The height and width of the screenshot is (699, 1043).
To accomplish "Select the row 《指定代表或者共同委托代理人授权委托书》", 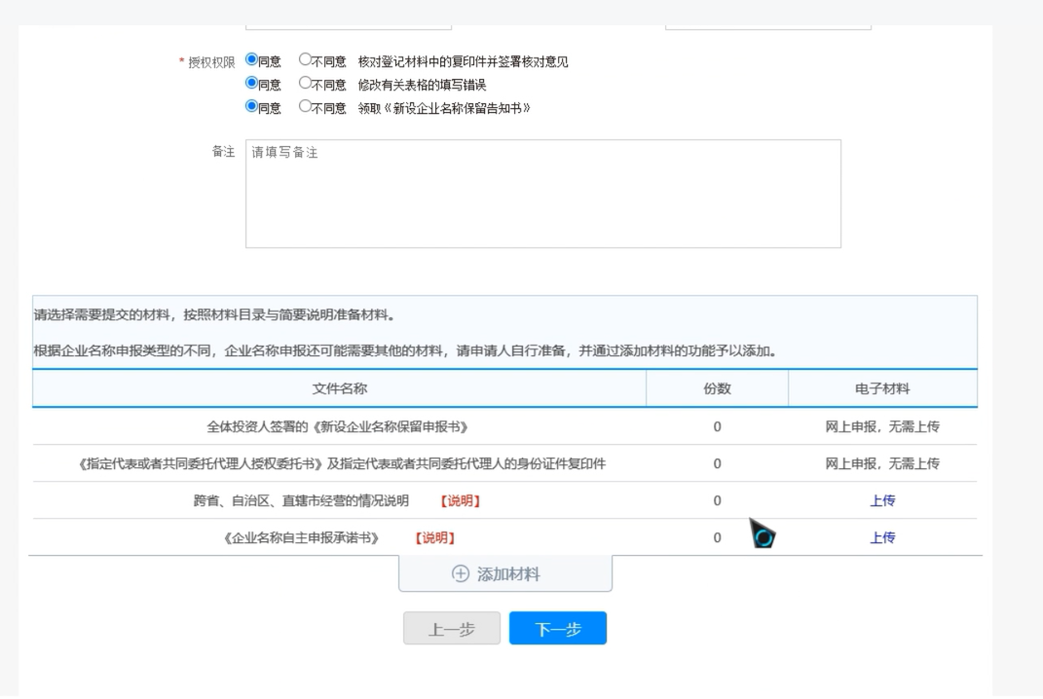I will pyautogui.click(x=341, y=463).
